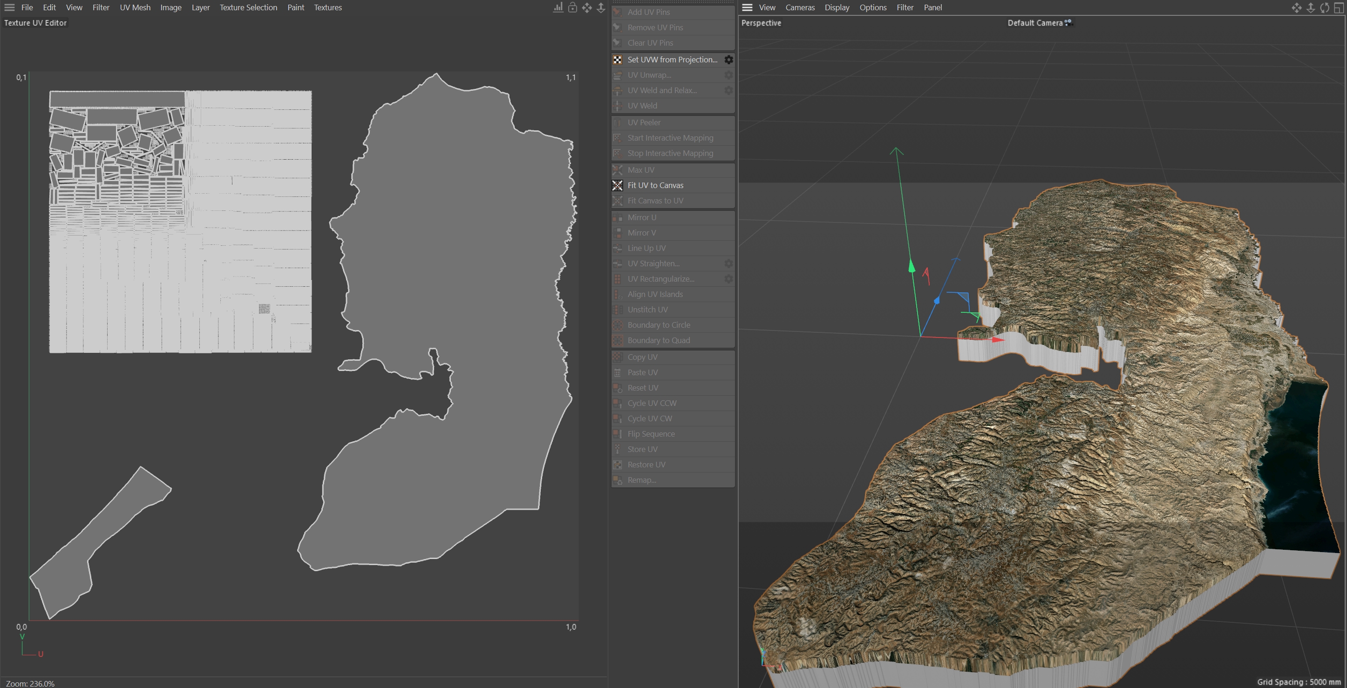
Task: Open the UV Mesh menu
Action: 135,7
